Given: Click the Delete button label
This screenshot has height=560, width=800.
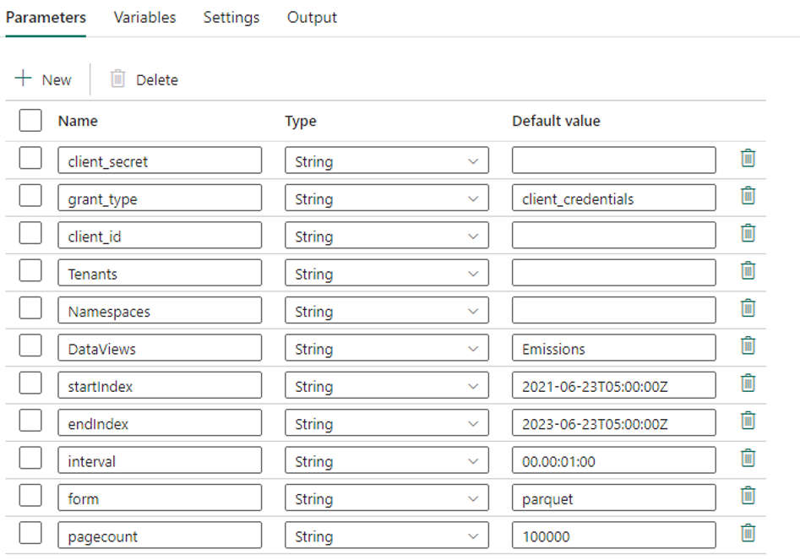Looking at the screenshot, I should [157, 80].
